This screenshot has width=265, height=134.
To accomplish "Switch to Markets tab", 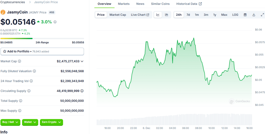I will 124,4.
